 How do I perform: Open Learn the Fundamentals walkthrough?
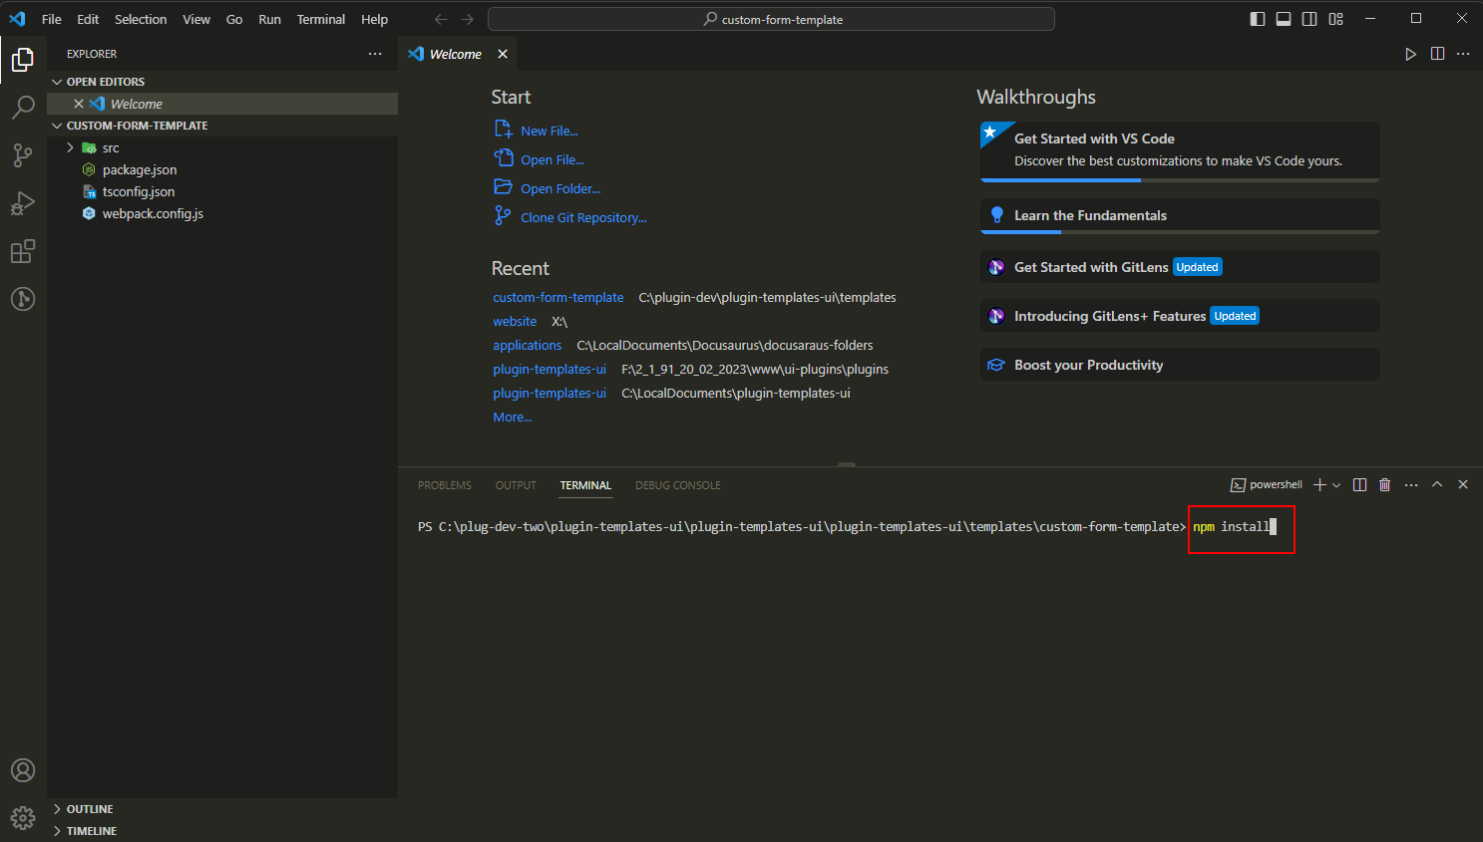point(1180,216)
